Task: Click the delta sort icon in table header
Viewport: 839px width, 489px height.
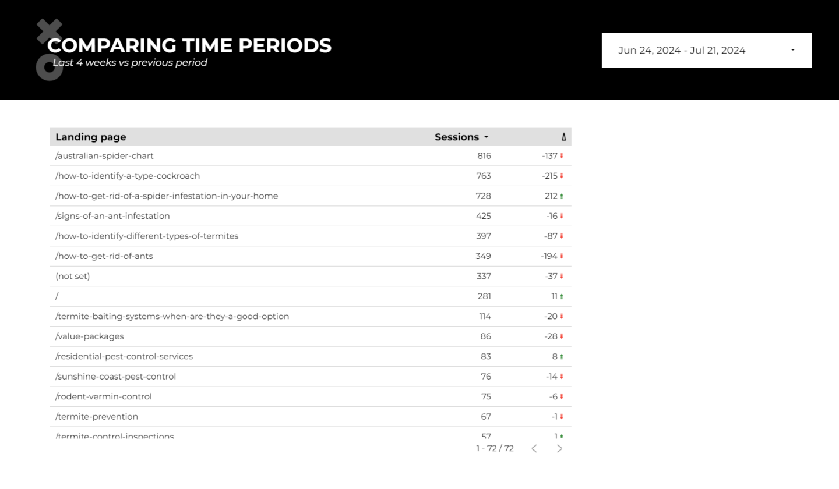Action: [x=563, y=137]
